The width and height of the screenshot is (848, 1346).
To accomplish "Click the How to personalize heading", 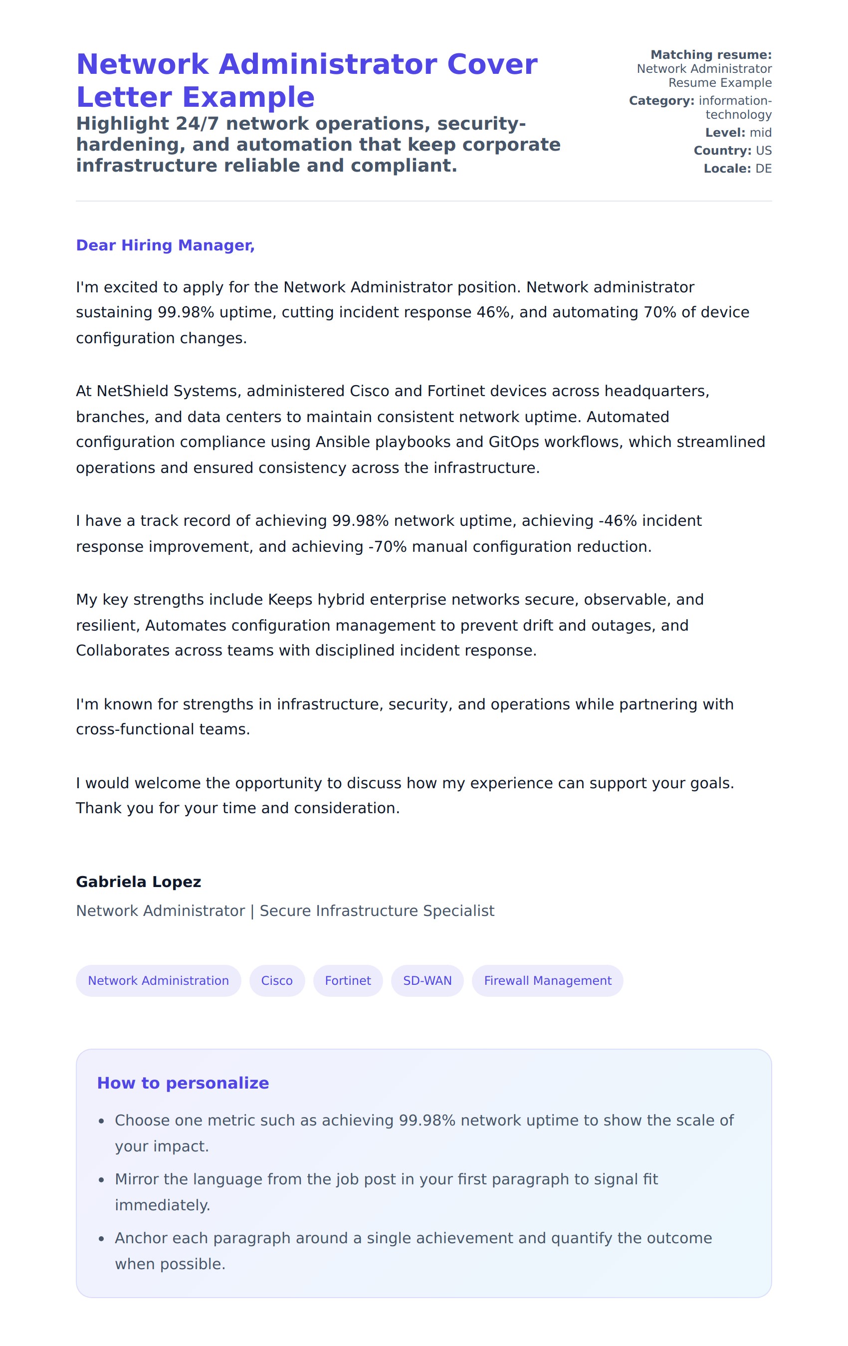I will pyautogui.click(x=183, y=1083).
